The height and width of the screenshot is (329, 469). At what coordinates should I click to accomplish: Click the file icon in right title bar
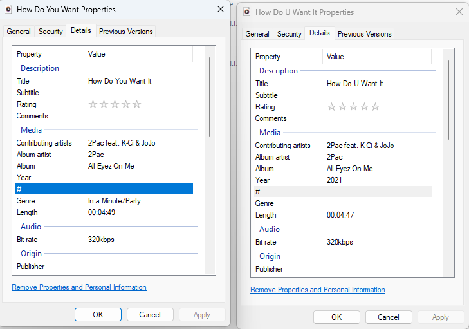246,12
